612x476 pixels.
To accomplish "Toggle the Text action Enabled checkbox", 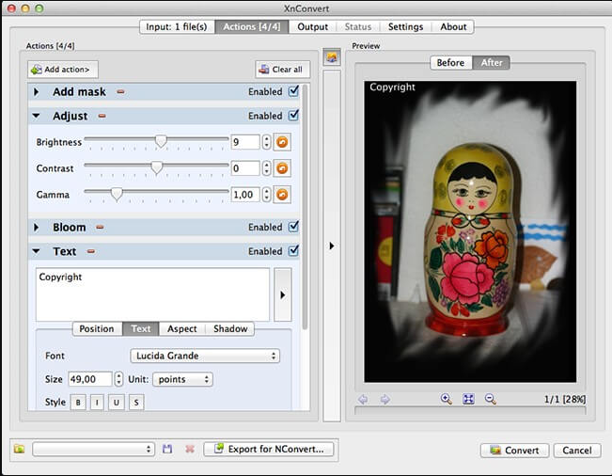I will point(293,251).
